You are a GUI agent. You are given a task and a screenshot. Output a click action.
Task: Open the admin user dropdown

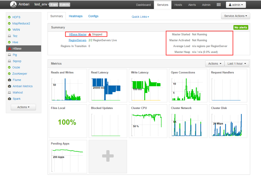pyautogui.click(x=236, y=5)
